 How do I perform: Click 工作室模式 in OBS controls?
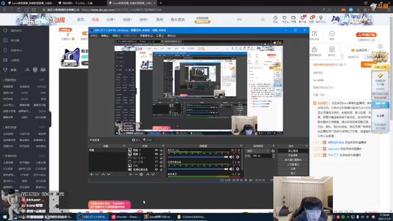coord(293,165)
